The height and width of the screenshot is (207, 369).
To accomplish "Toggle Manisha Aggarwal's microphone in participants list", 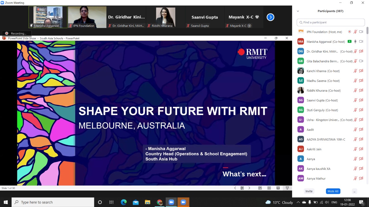I will (355, 41).
